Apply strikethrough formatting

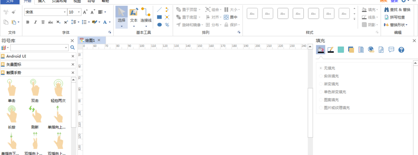pos(51,22)
